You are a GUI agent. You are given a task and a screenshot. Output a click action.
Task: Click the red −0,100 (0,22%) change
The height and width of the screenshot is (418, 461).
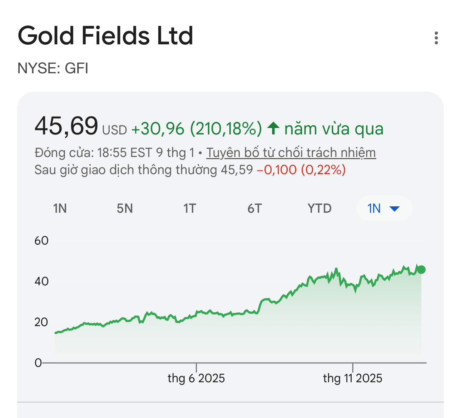pyautogui.click(x=301, y=170)
